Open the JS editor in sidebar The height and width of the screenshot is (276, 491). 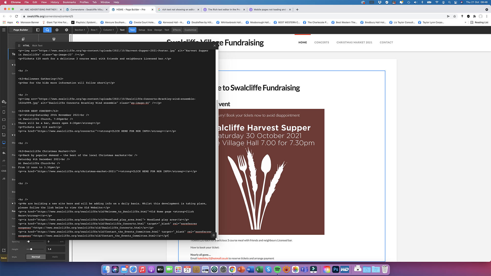point(4,179)
